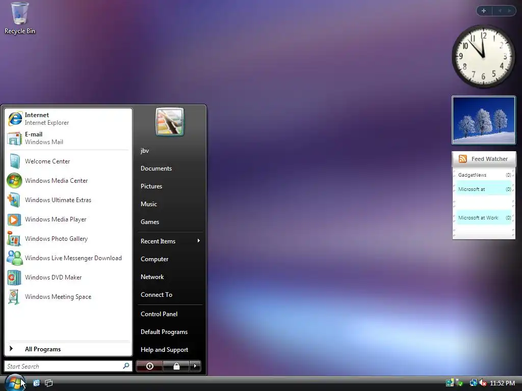Open the jbv user folder
Image resolution: width=522 pixels, height=391 pixels.
click(170, 151)
